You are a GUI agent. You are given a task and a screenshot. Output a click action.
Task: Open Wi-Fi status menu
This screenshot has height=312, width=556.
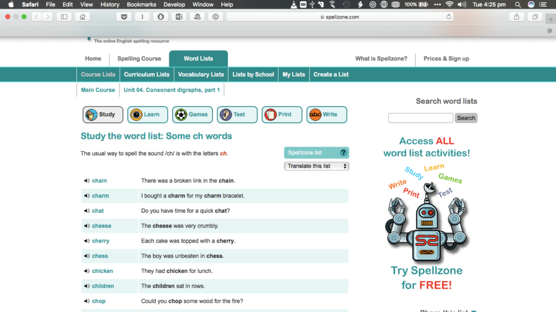tap(449, 4)
